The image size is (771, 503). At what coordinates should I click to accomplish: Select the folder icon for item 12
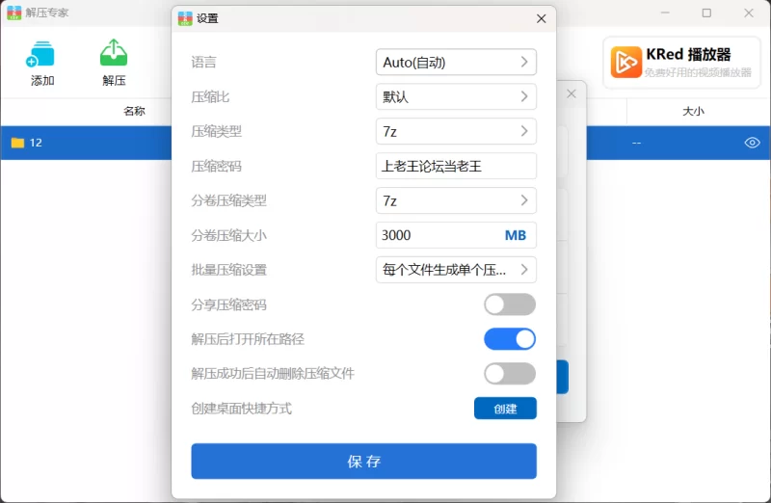coord(17,143)
